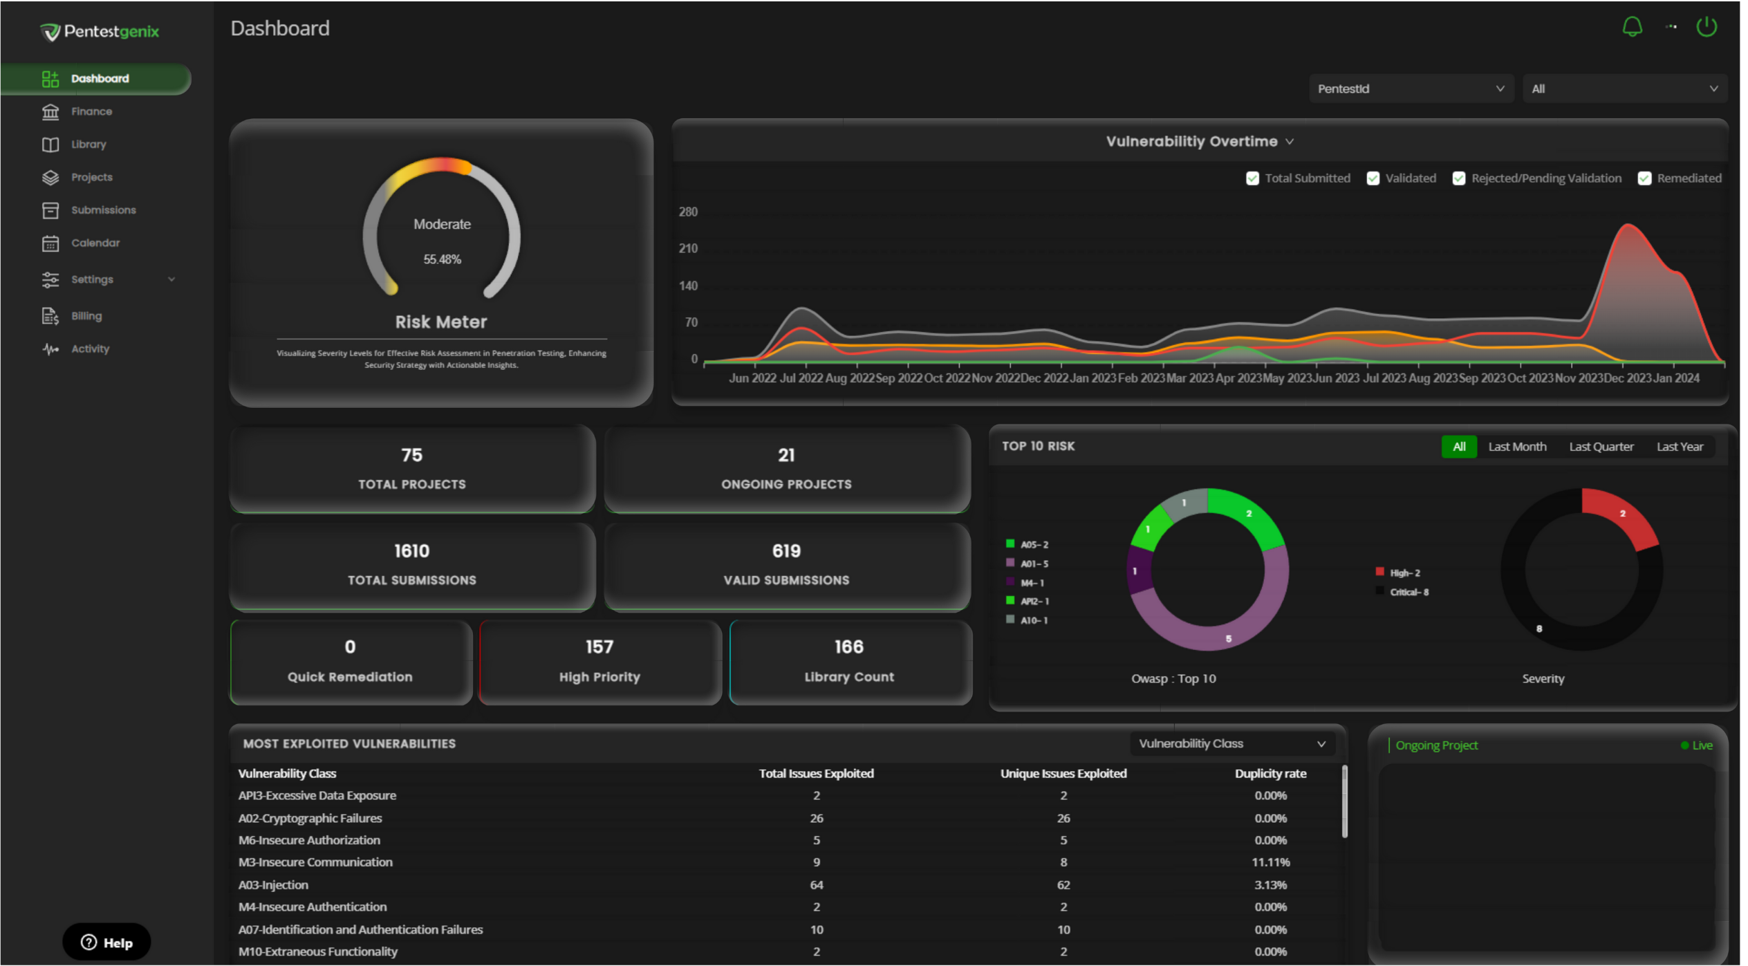Expand the Settings submenu chevron
The height and width of the screenshot is (966, 1748).
tap(171, 279)
